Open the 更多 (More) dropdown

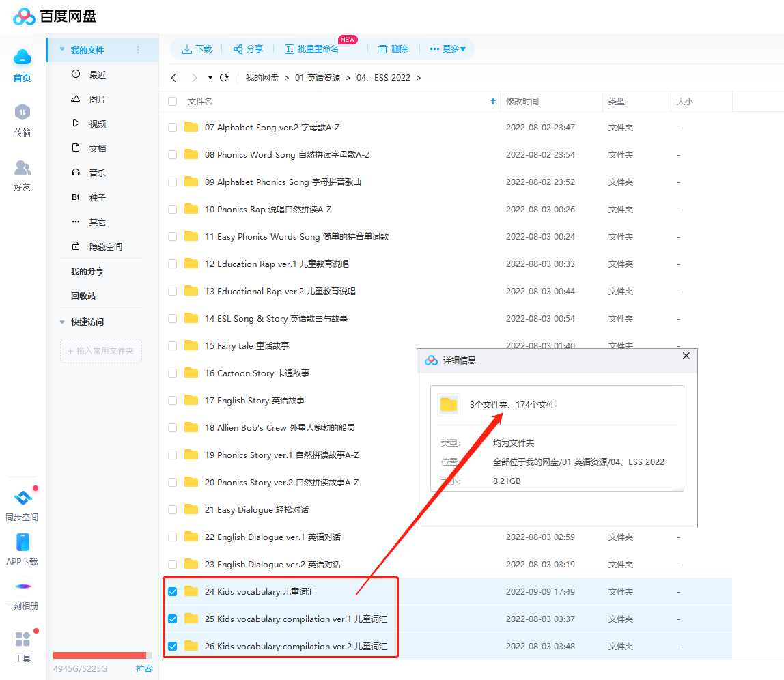click(448, 48)
